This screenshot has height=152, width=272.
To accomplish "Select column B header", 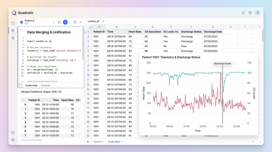I will click(x=117, y=27).
